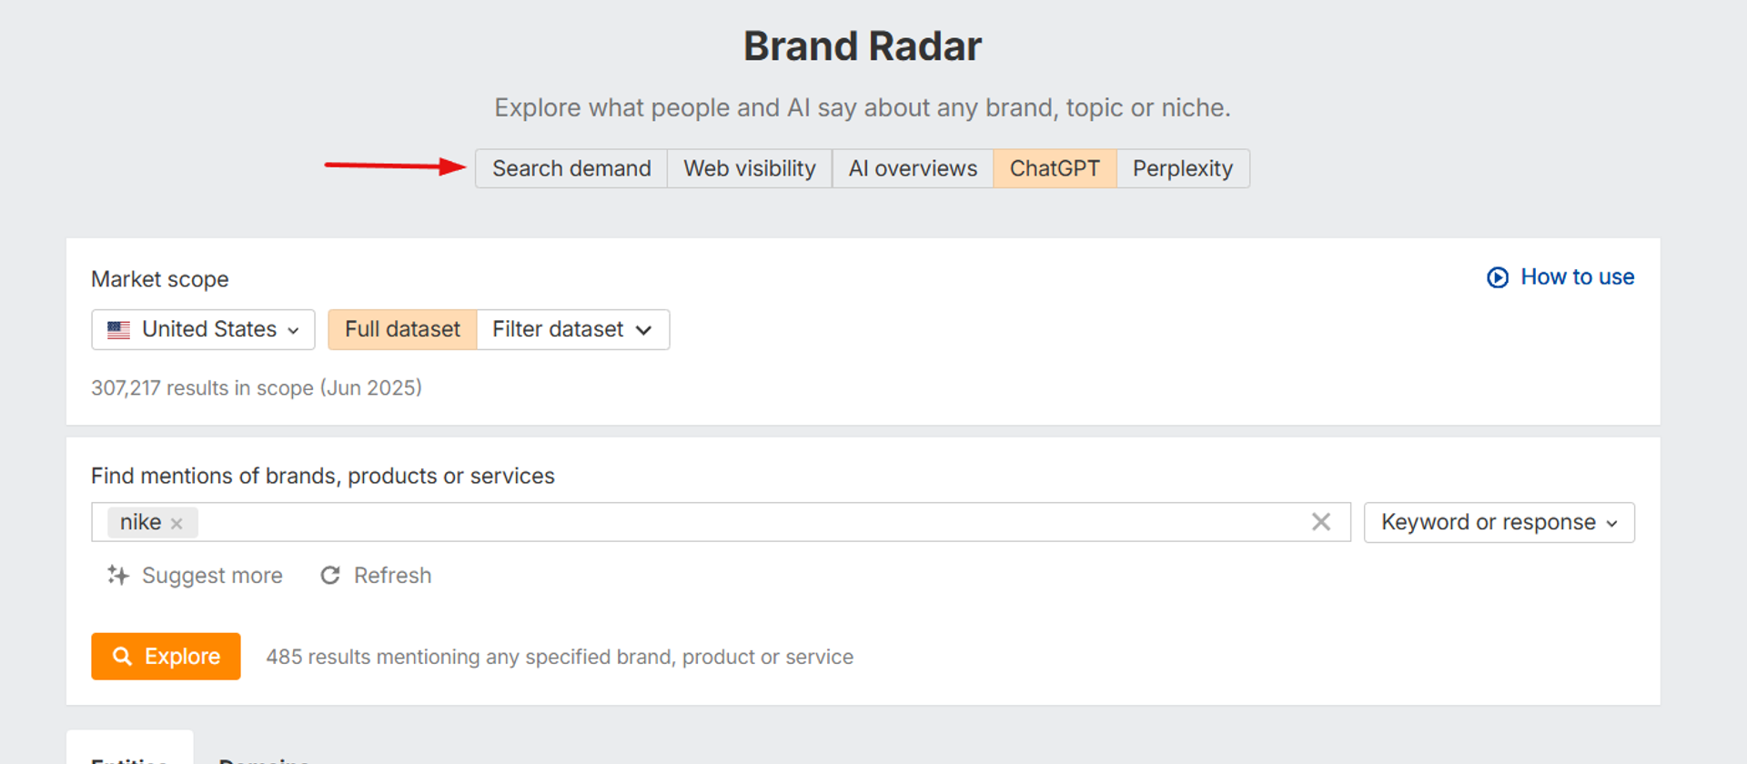Select the AI overviews tab
Viewport: 1747px width, 764px height.
(x=913, y=168)
